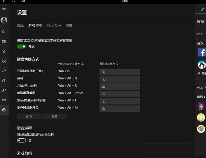This screenshot has width=206, height=158.
Task: Click the back arrow in title bar
Action: pyautogui.click(x=4, y=1)
